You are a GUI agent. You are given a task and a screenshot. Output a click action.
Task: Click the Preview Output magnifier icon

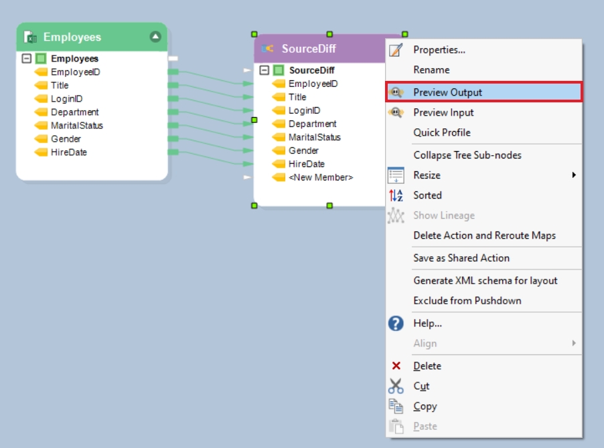click(396, 92)
